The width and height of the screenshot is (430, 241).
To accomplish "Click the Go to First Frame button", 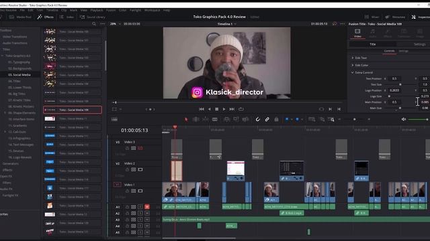I will (x=202, y=109).
